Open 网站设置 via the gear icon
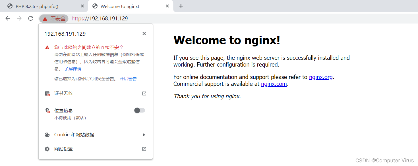The width and height of the screenshot is (418, 166). point(47,149)
